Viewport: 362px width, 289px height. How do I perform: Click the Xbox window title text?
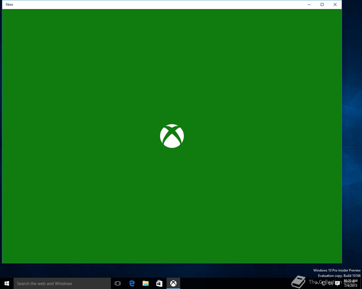(x=9, y=5)
